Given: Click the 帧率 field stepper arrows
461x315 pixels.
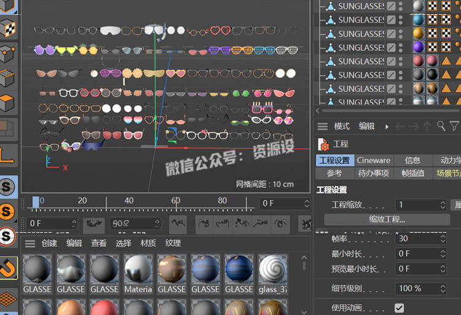Looking at the screenshot, I should coord(443,238).
